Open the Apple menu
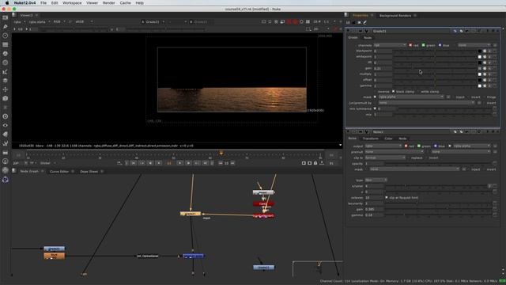Screen dimensions: 506x285 [7, 3]
